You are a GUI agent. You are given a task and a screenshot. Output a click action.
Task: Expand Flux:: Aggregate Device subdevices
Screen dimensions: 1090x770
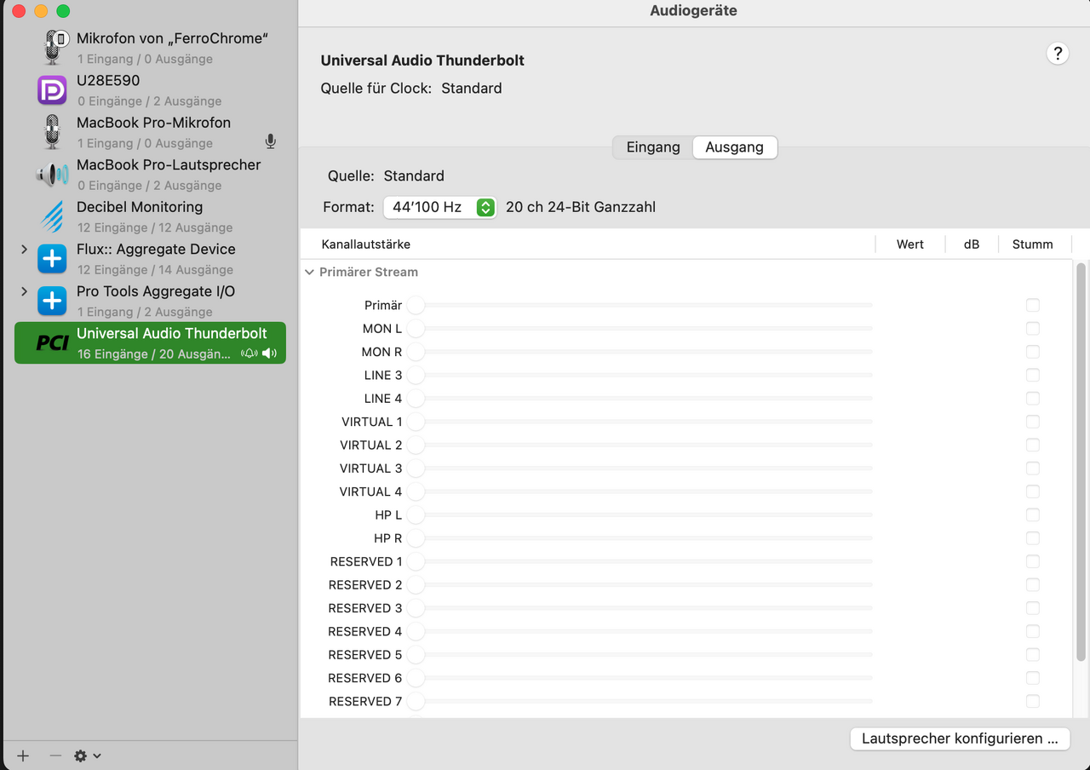pyautogui.click(x=24, y=250)
